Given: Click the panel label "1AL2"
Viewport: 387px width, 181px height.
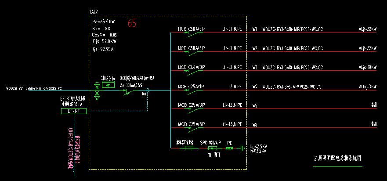Looking at the screenshot, I should pyautogui.click(x=94, y=12).
